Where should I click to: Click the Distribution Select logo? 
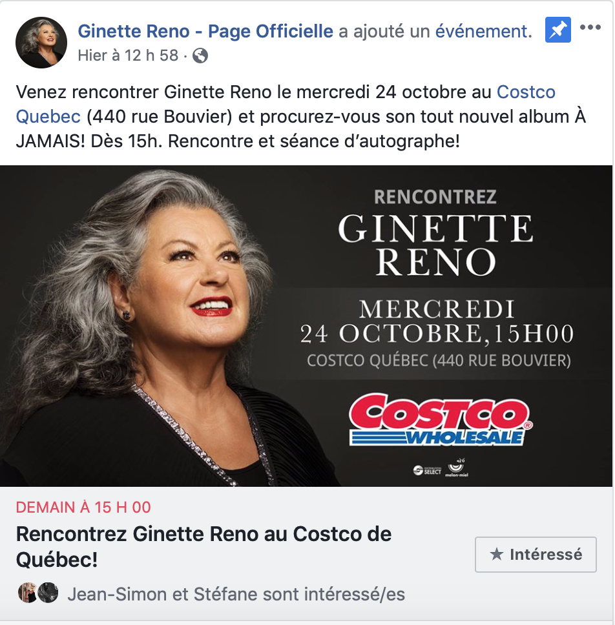[427, 470]
